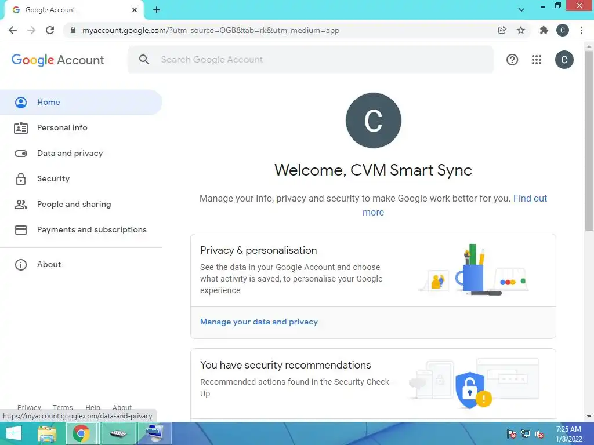Open Personal info in the sidebar
The width and height of the screenshot is (594, 445).
pyautogui.click(x=81, y=128)
